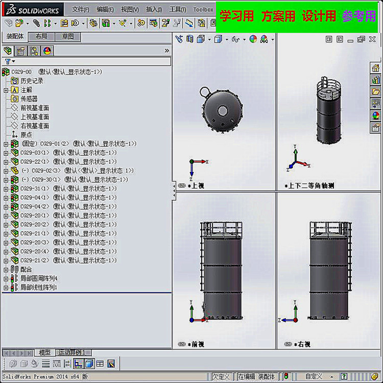
Task: Open Appearances and Scenes icon in task pane
Action: pyautogui.click(x=375, y=115)
